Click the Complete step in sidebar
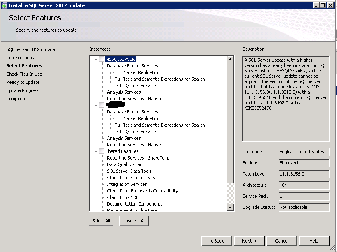 pyautogui.click(x=16, y=99)
